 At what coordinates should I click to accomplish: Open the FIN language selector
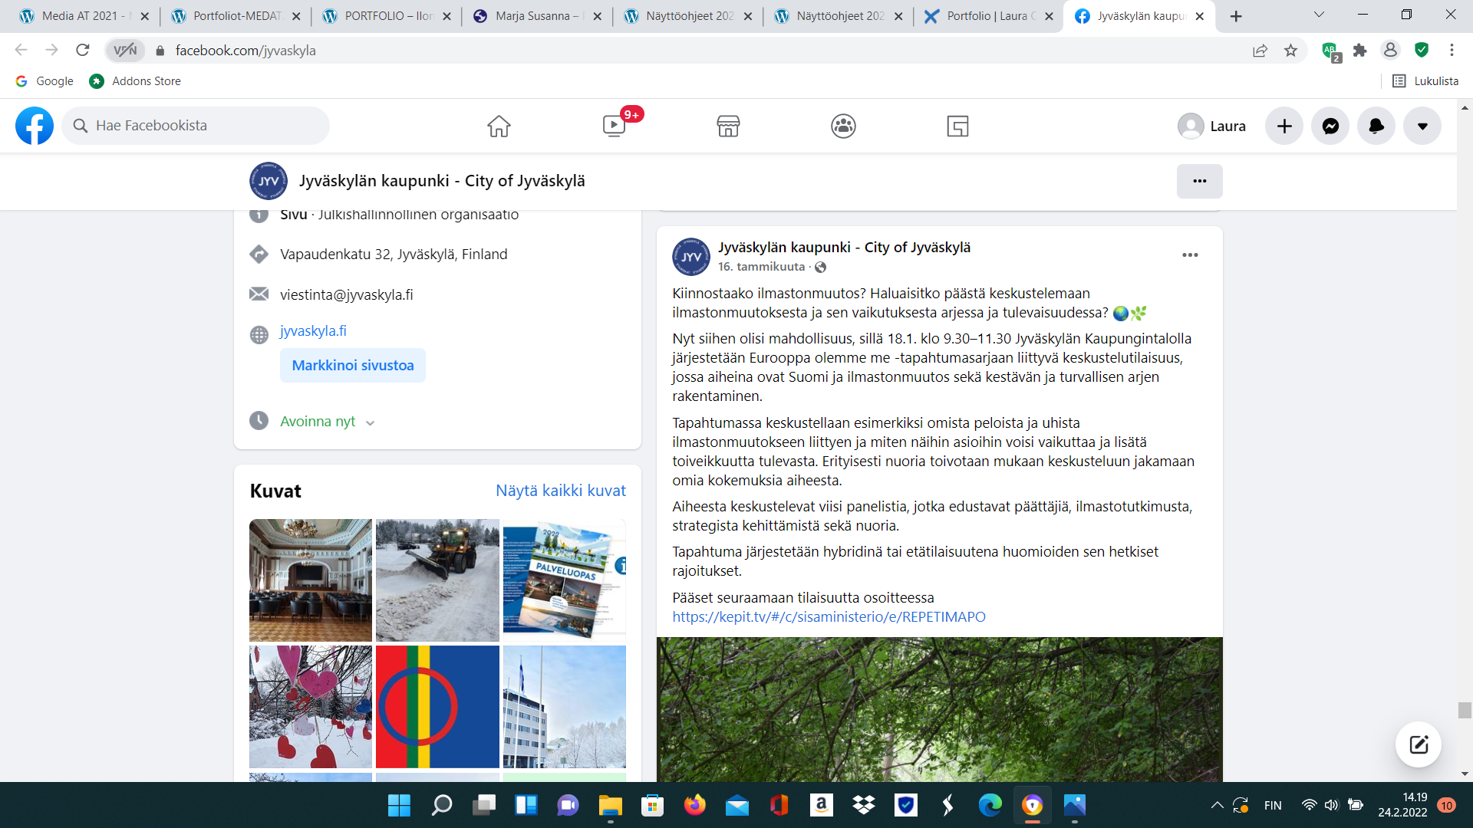(1273, 805)
